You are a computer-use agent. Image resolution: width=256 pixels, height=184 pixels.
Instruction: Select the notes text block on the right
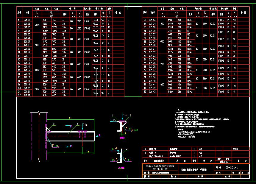click(x=202, y=124)
